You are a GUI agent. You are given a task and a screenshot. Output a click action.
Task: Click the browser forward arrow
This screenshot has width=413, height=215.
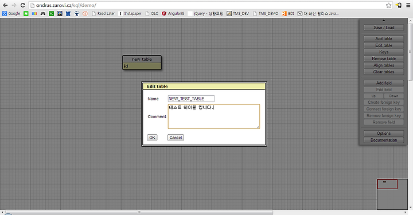point(14,5)
